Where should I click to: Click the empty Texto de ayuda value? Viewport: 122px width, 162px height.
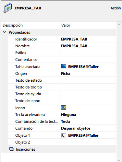[88, 94]
